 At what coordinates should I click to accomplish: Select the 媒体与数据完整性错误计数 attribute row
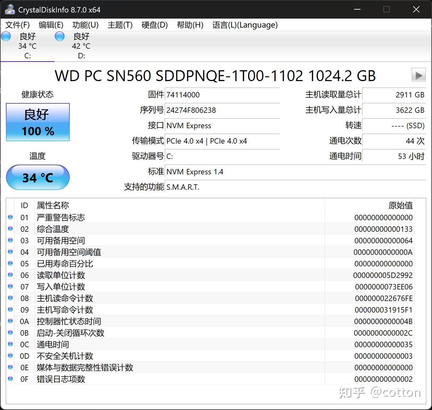[x=210, y=367]
